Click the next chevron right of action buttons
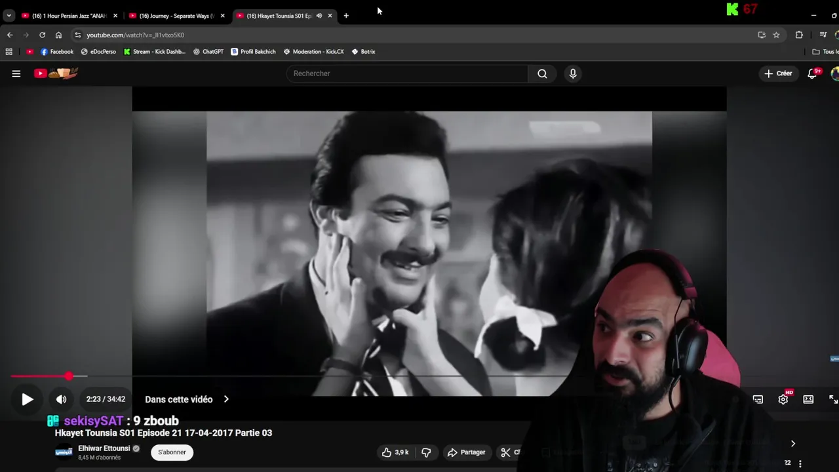This screenshot has width=839, height=472. point(792,444)
